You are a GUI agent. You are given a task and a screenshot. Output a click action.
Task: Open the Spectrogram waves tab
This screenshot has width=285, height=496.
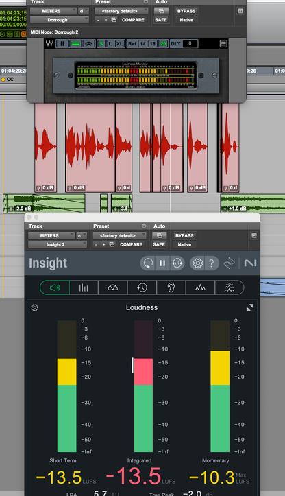[230, 287]
